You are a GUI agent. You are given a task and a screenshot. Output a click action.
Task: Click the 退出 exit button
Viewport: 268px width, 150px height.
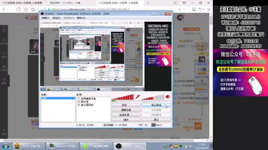156,120
